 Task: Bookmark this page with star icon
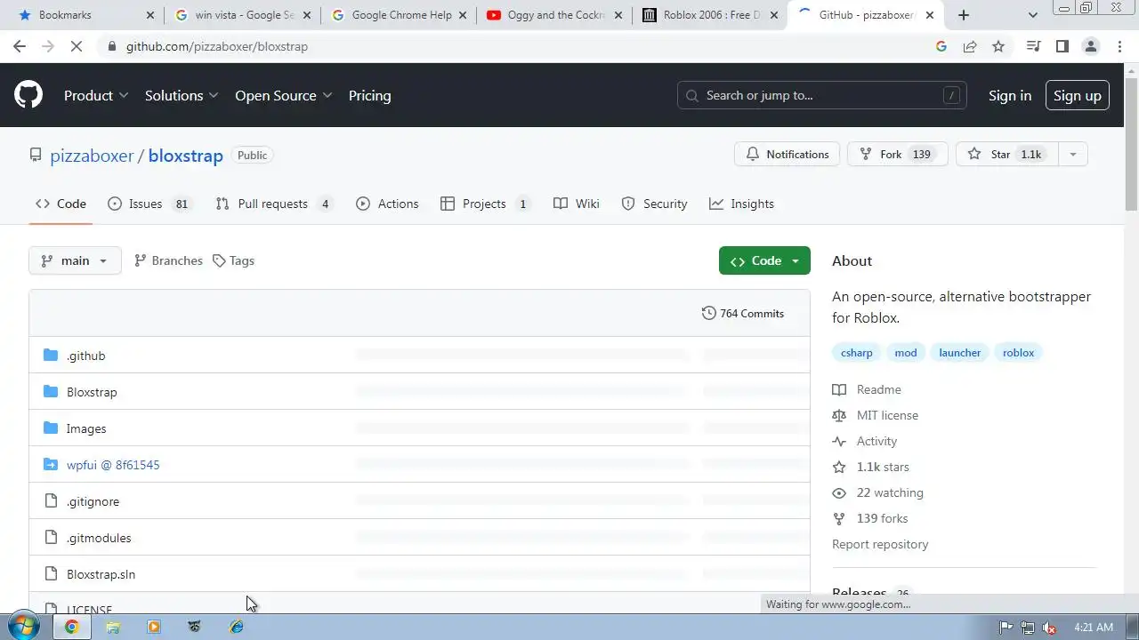pos(998,46)
